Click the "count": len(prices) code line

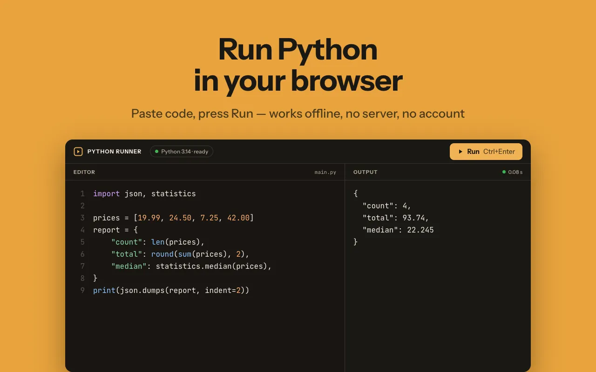158,242
